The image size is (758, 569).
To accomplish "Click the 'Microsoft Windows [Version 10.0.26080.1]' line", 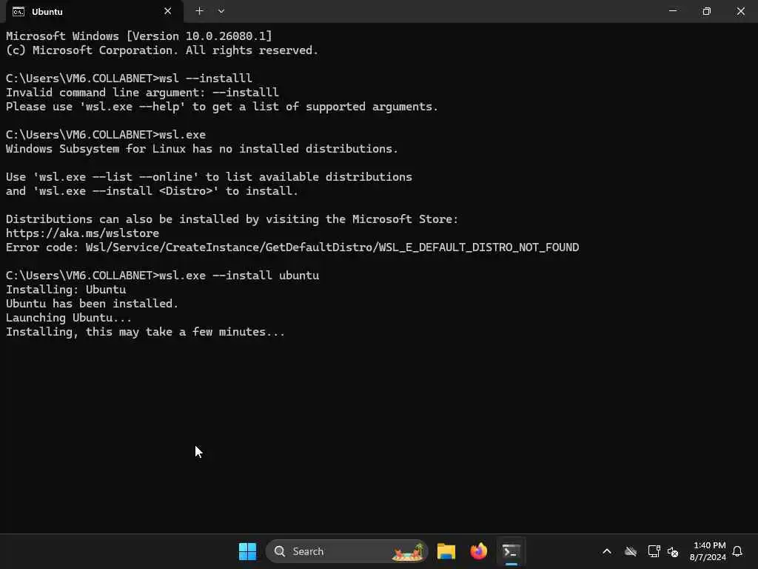I will click(x=138, y=36).
